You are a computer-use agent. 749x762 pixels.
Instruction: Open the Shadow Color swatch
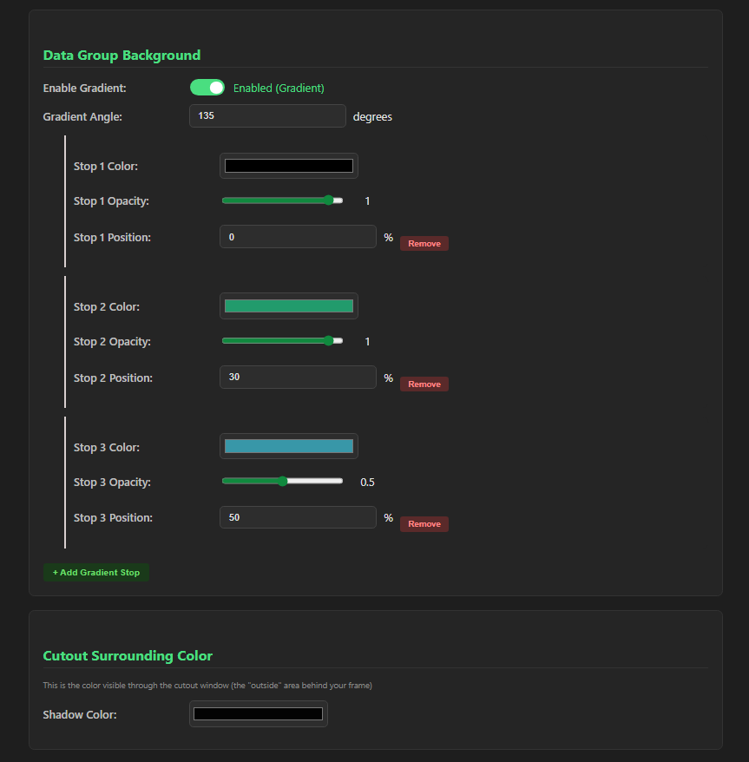[x=258, y=714]
